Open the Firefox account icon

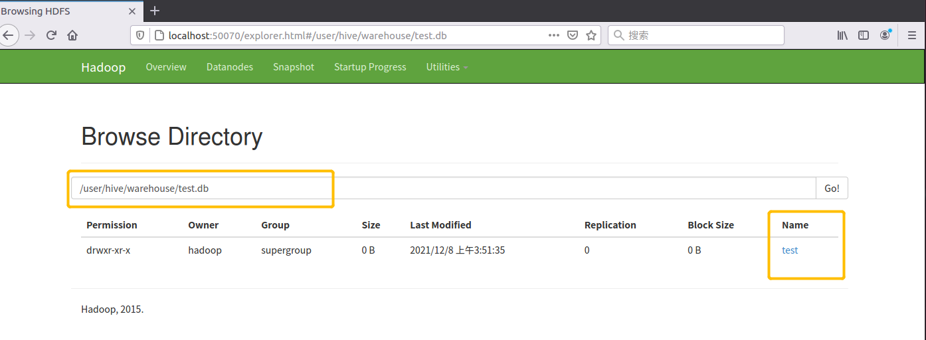pos(885,35)
